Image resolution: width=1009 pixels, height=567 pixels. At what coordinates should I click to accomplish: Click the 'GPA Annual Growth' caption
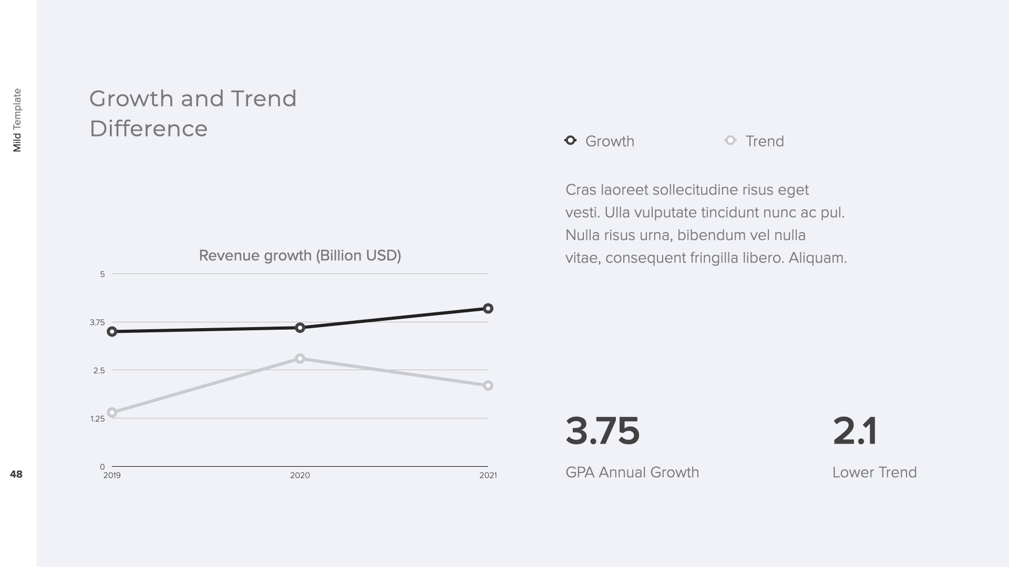click(632, 472)
